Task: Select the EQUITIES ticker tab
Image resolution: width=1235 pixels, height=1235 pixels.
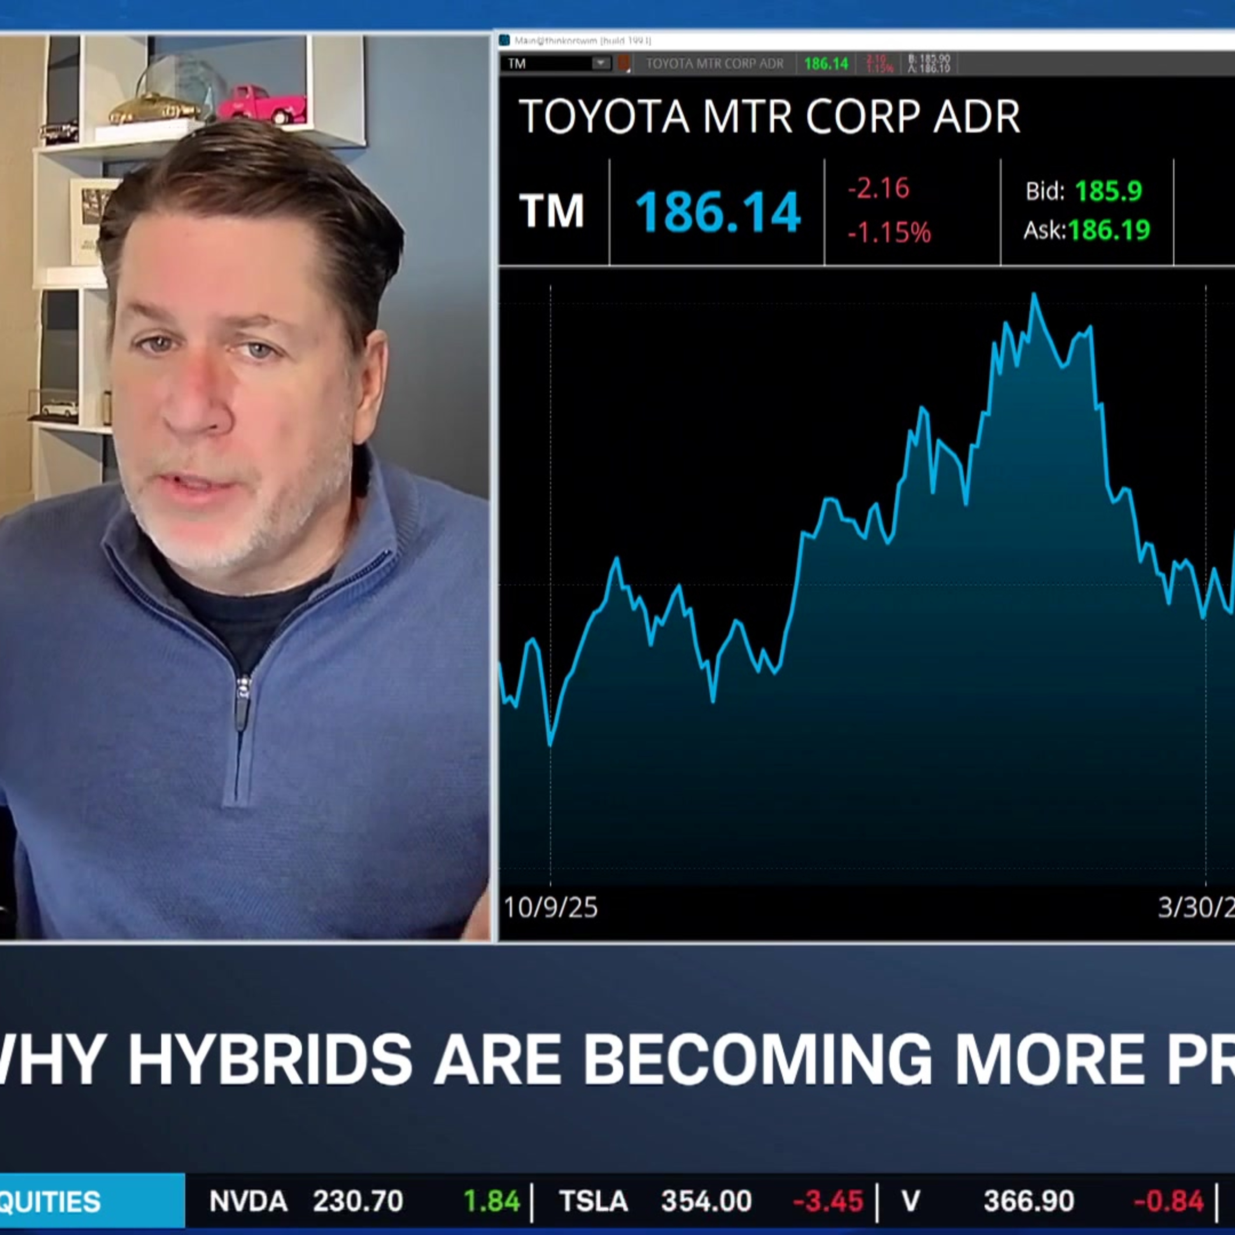Action: pyautogui.click(x=92, y=1202)
